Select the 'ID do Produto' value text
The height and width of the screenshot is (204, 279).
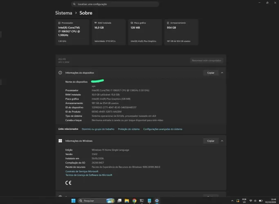[106, 112]
